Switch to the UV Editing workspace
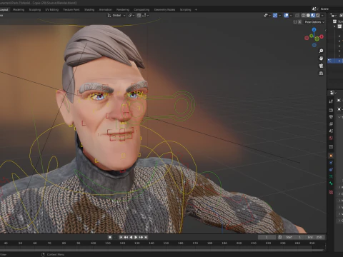This screenshot has height=257, width=343. (52, 10)
